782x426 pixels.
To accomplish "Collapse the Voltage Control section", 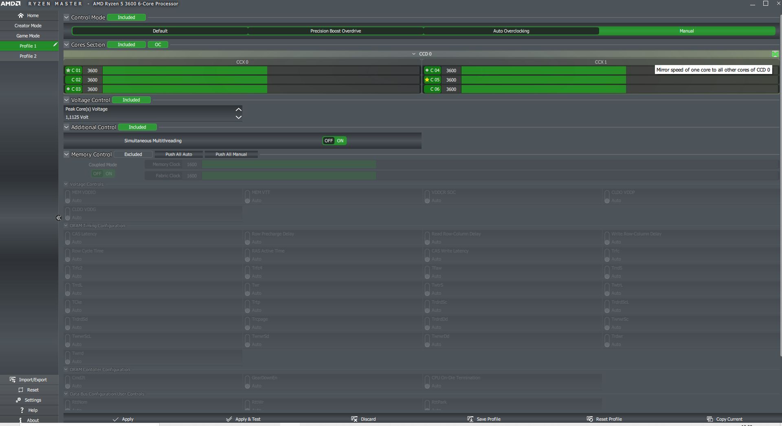I will pyautogui.click(x=66, y=100).
